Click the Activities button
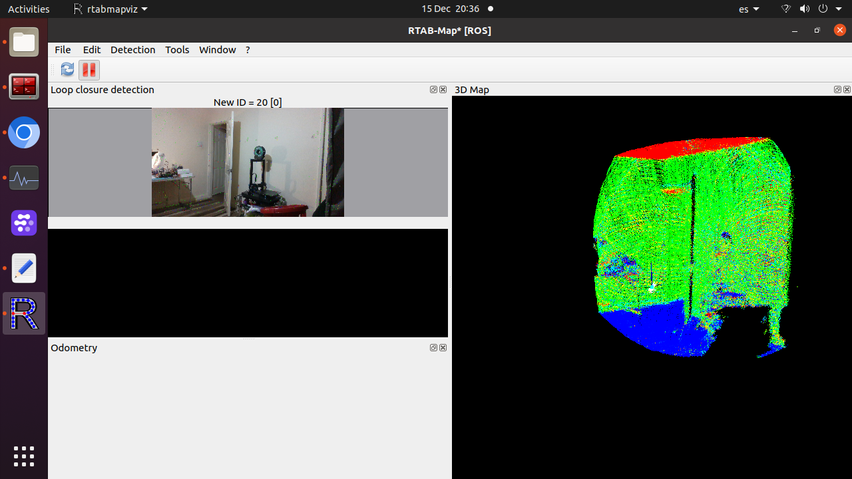Image resolution: width=852 pixels, height=479 pixels. pos(29,9)
